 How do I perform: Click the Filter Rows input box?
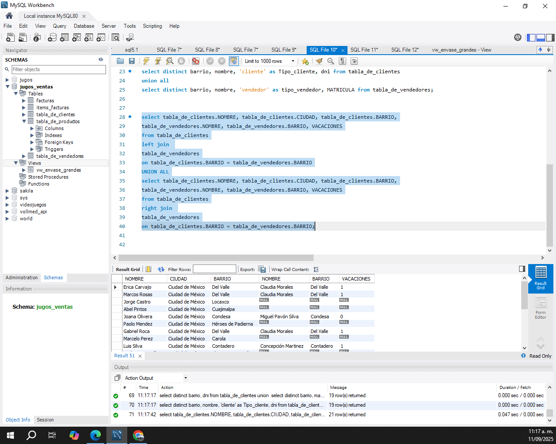(215, 269)
